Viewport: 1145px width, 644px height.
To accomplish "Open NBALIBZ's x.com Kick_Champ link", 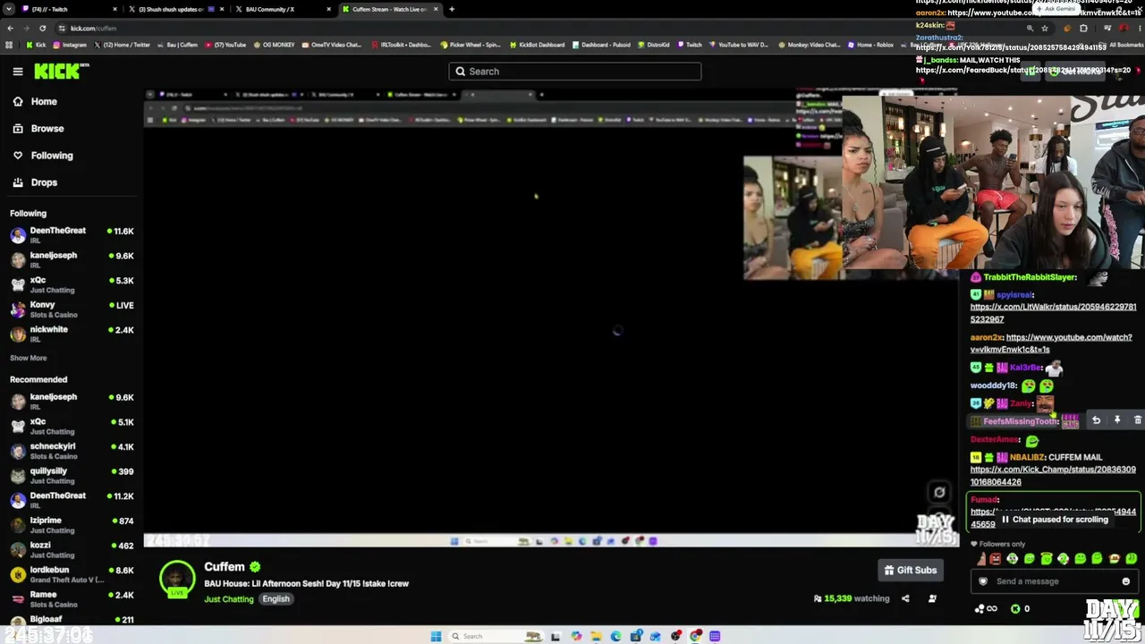I will [x=1053, y=476].
